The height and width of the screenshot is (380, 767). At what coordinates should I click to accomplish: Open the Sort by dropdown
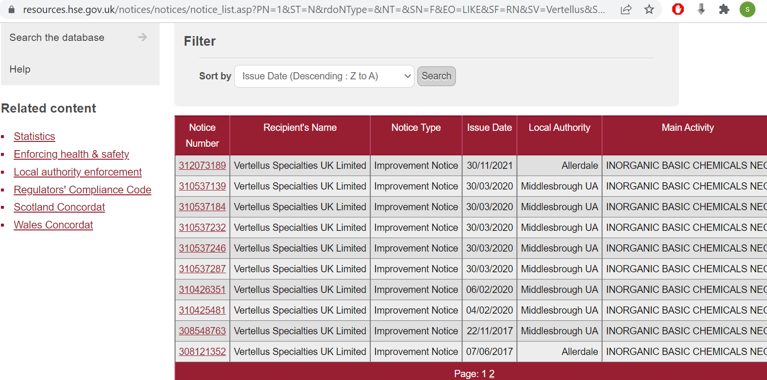coord(324,76)
